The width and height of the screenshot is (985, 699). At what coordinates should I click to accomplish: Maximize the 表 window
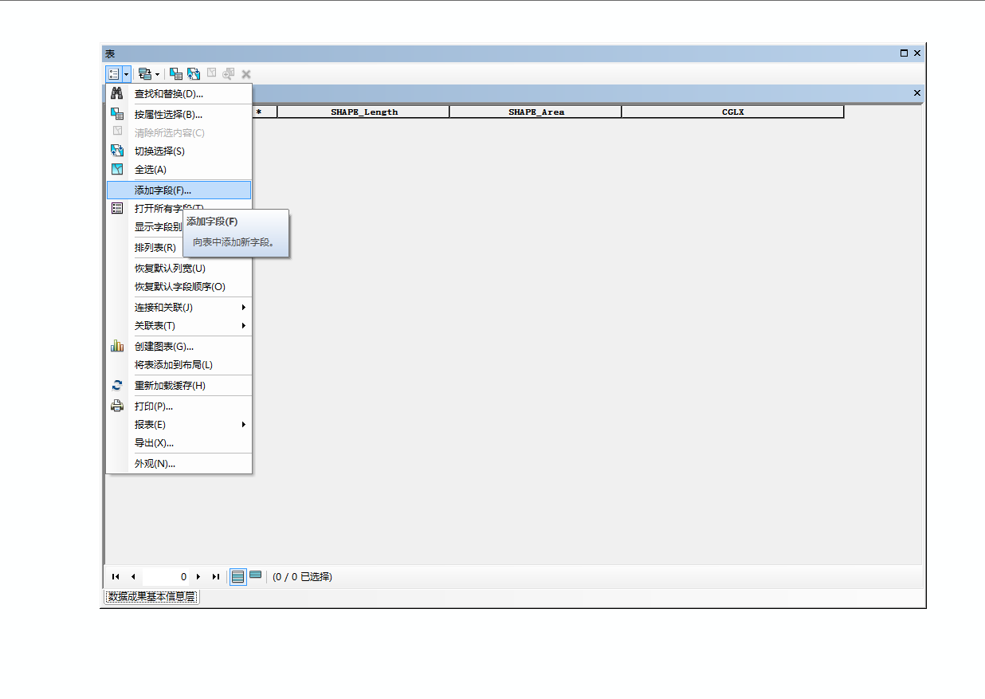coord(904,53)
